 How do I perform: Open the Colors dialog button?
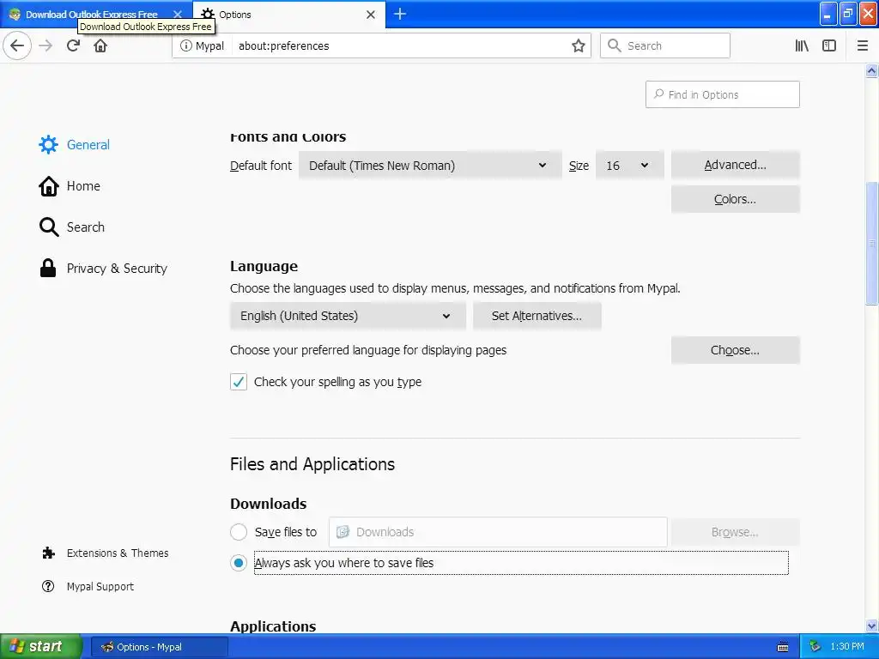tap(735, 199)
